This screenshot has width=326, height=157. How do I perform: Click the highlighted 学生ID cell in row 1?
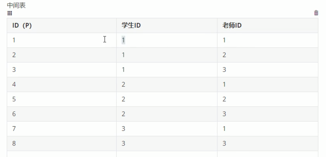(123, 40)
